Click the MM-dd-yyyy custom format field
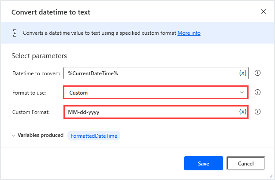The height and width of the screenshot is (180, 275). tap(150, 112)
